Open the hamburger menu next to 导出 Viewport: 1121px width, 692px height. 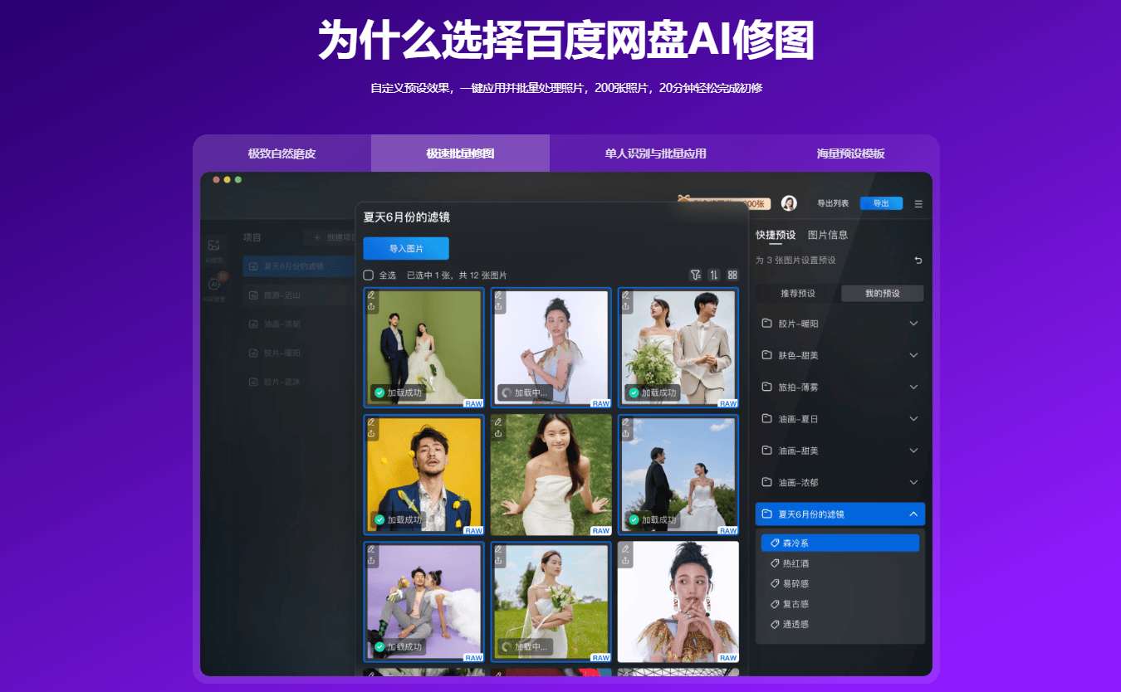[x=918, y=203]
